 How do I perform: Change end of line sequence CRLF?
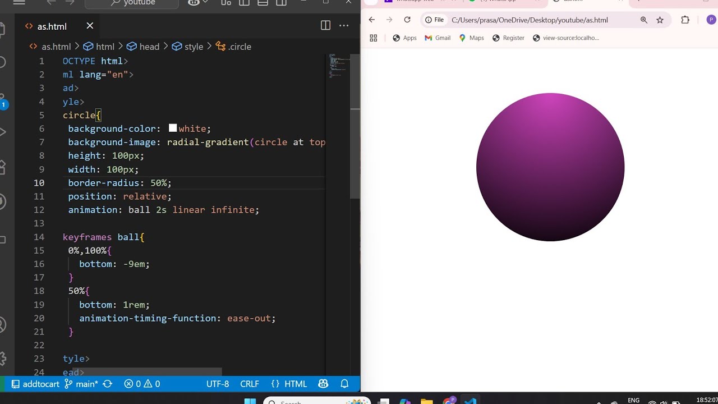click(250, 384)
